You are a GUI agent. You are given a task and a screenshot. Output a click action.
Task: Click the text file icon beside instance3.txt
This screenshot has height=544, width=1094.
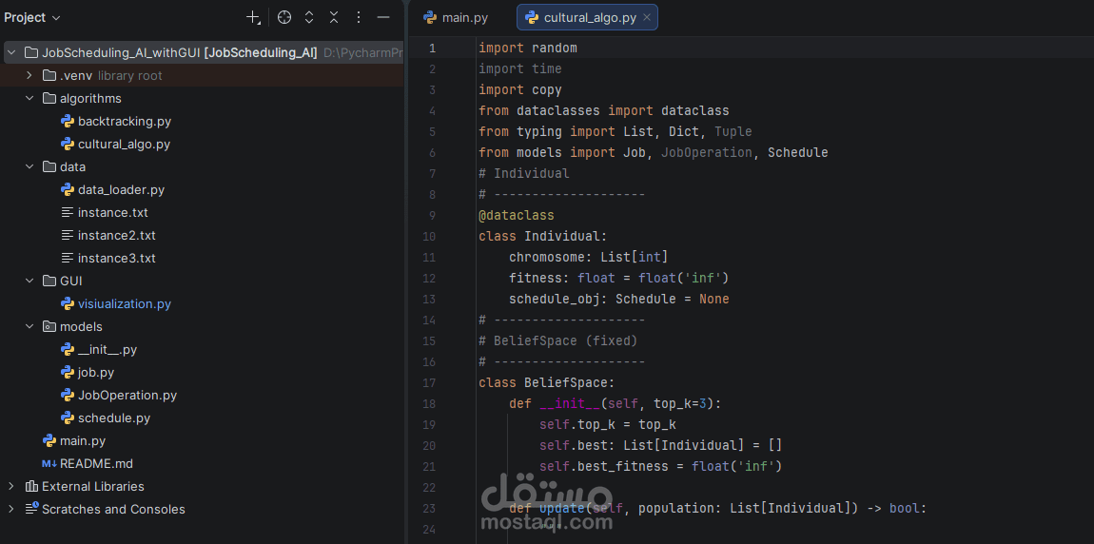(x=67, y=258)
